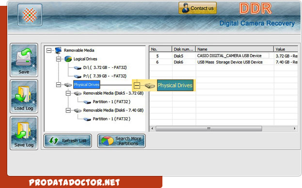This screenshot has height=188, width=302.
Task: Click the disk icon beside Disk6 entry
Action: [78, 110]
